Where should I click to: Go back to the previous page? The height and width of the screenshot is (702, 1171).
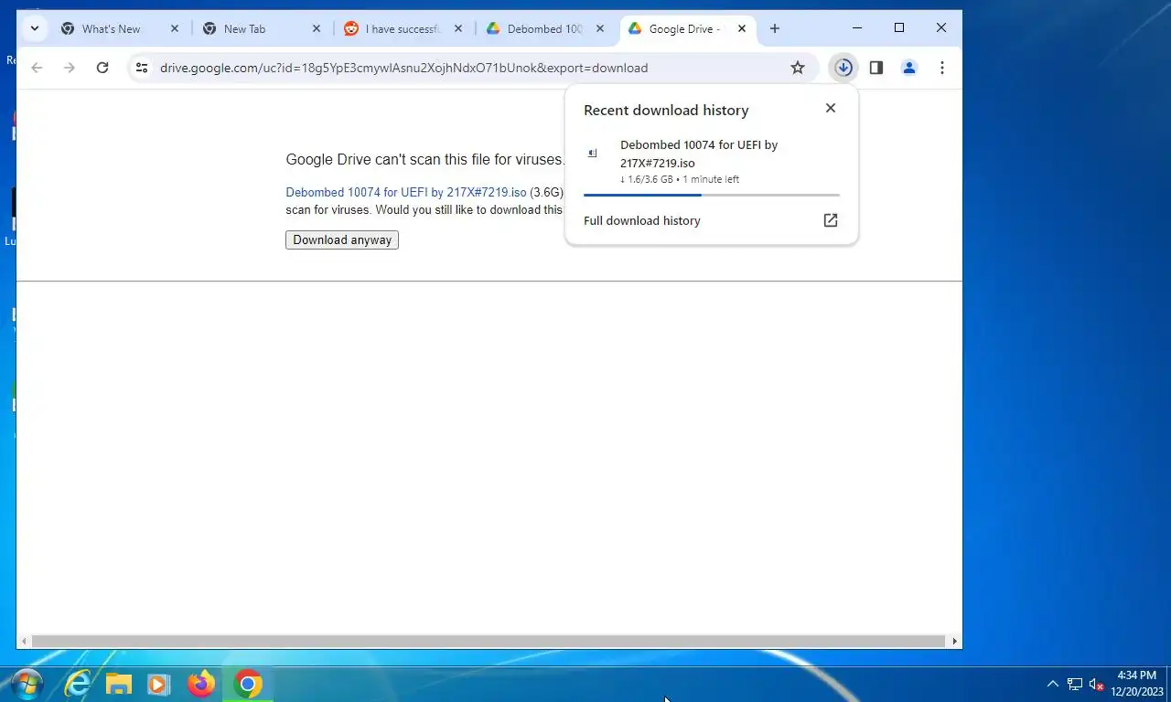(x=37, y=68)
